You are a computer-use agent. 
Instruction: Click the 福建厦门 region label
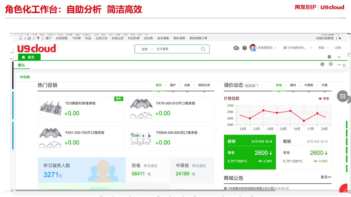coord(251,86)
